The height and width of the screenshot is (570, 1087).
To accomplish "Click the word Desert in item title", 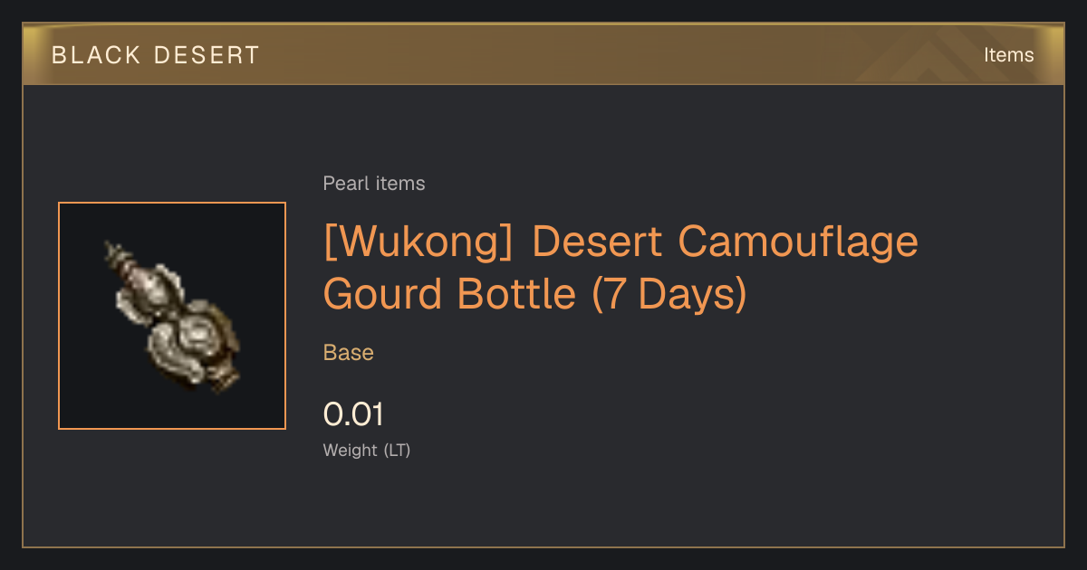I will coord(598,242).
